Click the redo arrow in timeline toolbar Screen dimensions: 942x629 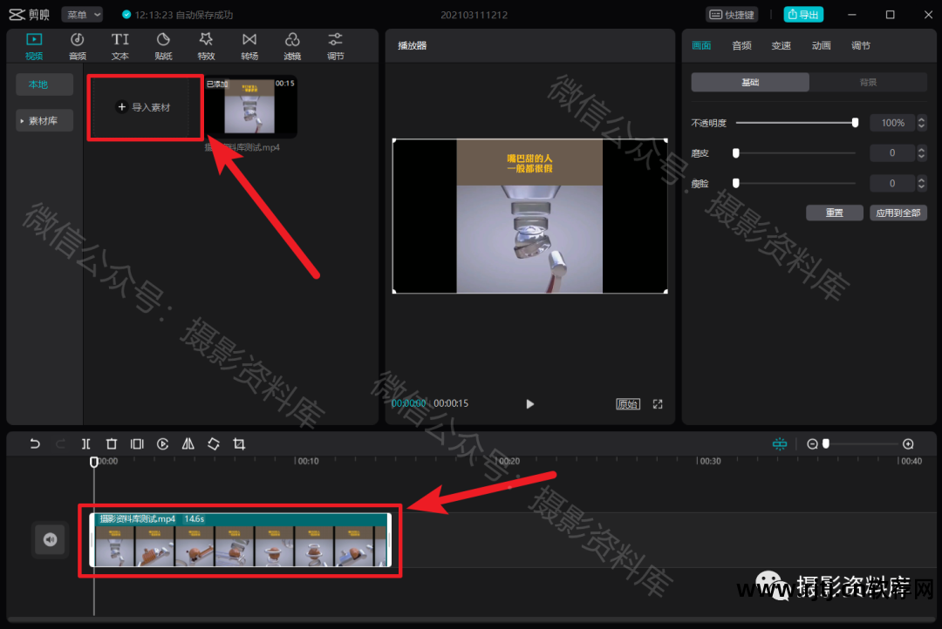point(61,444)
